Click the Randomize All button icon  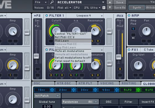96,102
